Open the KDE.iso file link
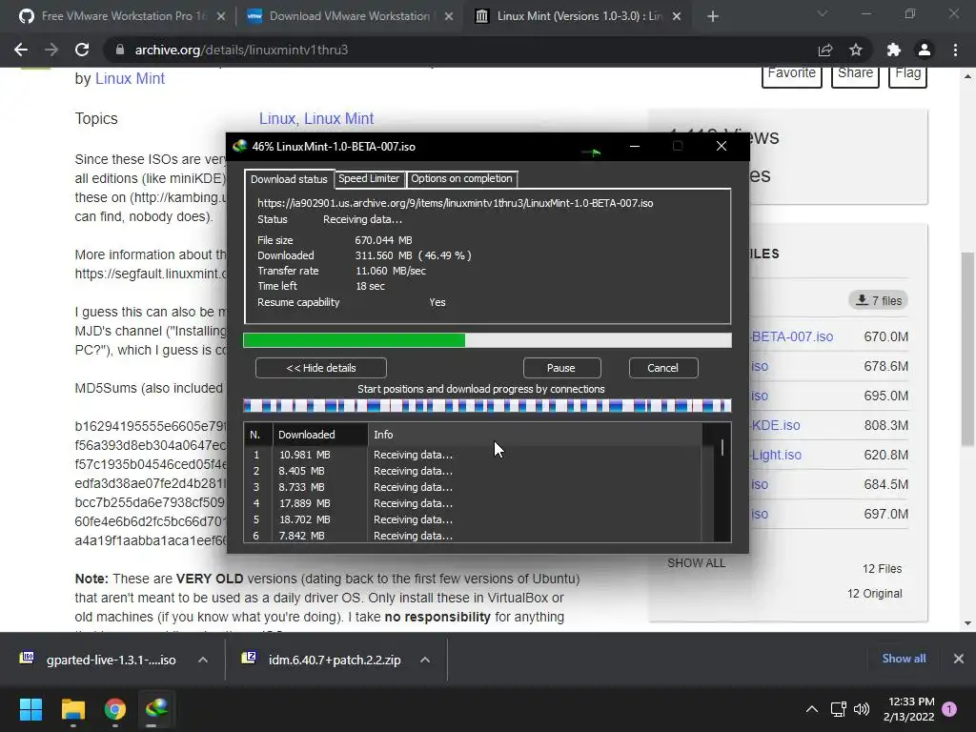The image size is (976, 732). pos(775,425)
